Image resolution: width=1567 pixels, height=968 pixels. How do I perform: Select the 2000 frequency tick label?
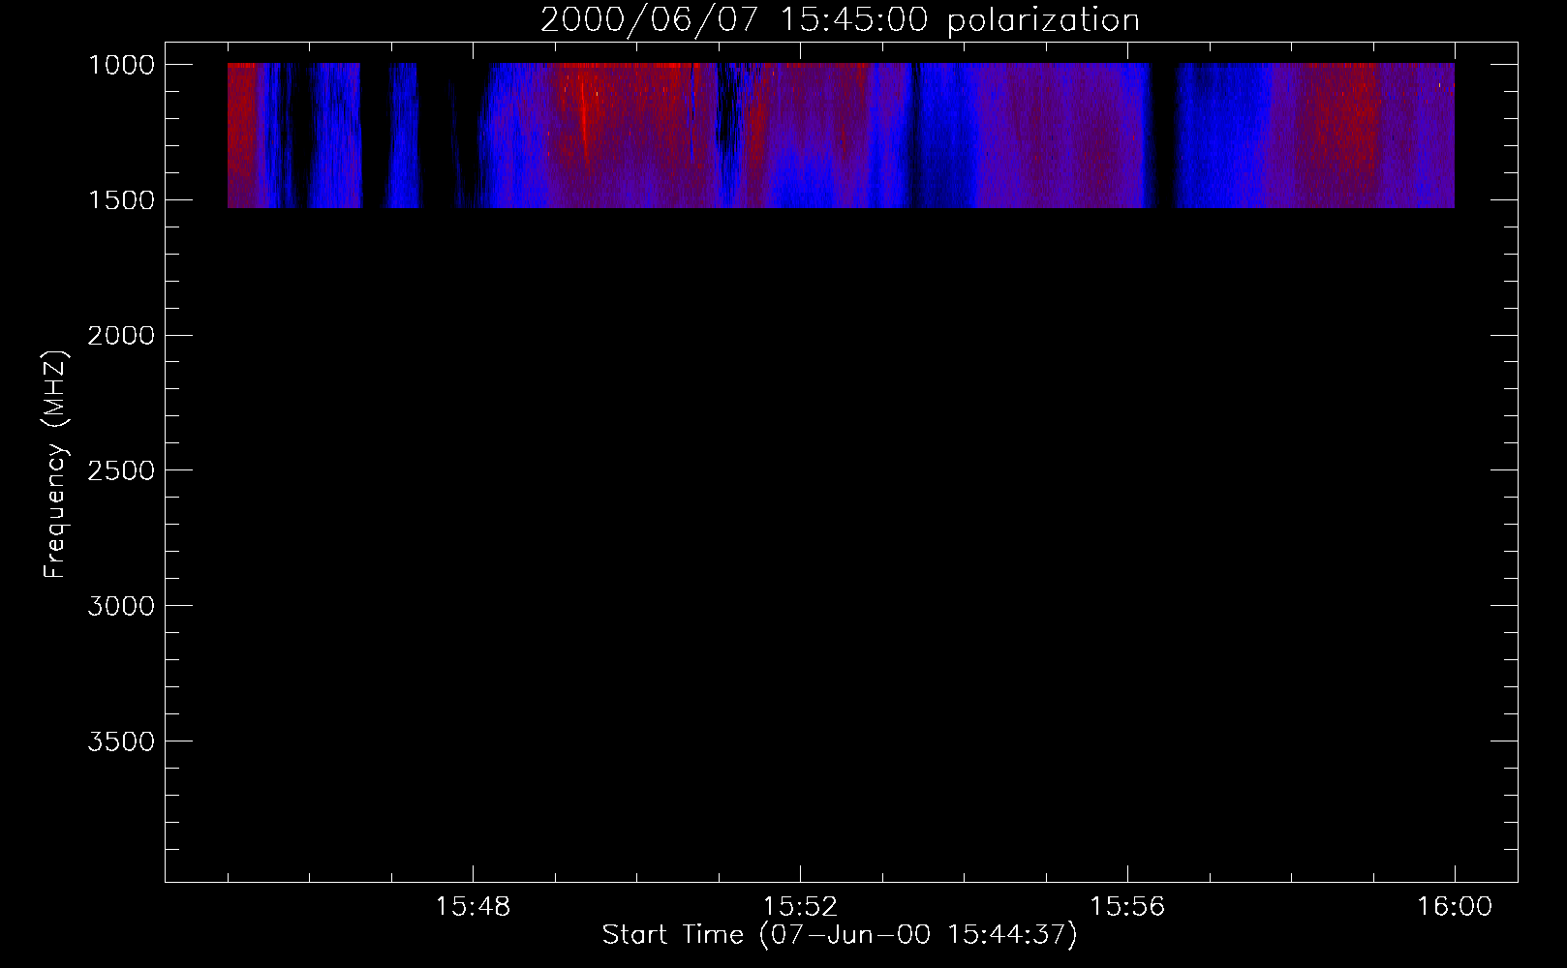tap(121, 336)
